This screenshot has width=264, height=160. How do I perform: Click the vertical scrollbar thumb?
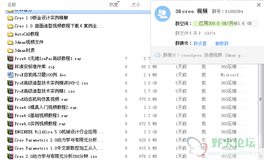pyautogui.click(x=261, y=99)
